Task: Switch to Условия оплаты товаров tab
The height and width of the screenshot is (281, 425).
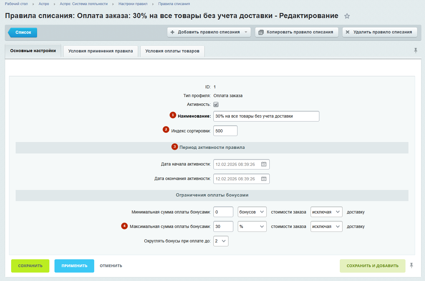Action: pos(172,51)
